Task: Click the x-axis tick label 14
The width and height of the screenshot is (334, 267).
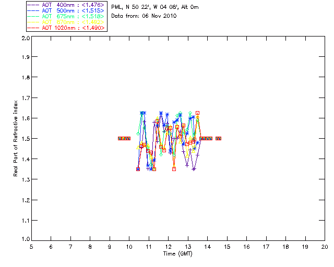Action: [208, 247]
